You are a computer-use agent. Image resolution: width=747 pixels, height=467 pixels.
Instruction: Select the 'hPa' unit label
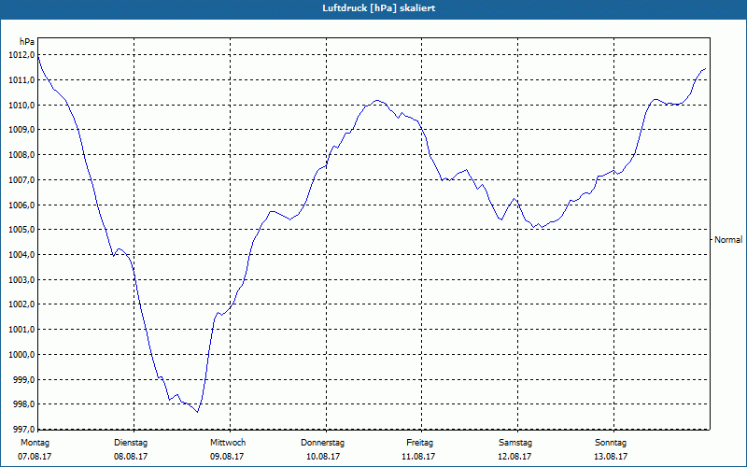27,42
